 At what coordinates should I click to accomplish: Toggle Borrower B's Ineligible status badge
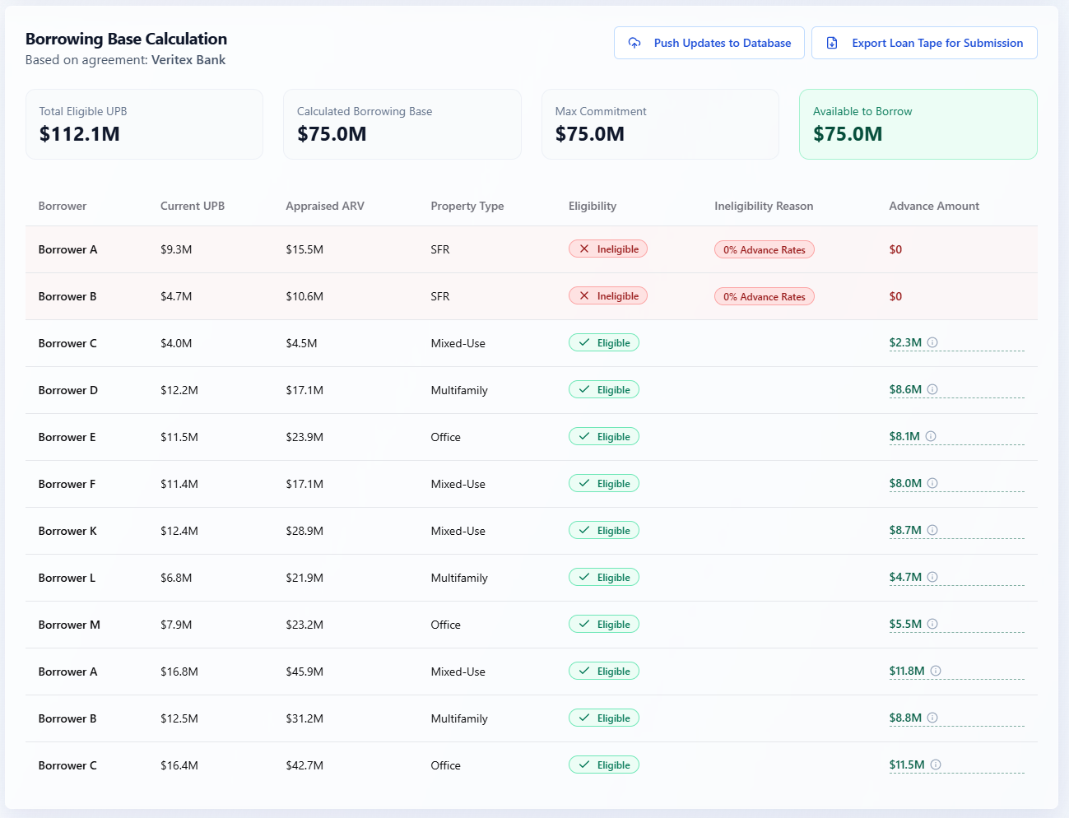[x=608, y=295]
